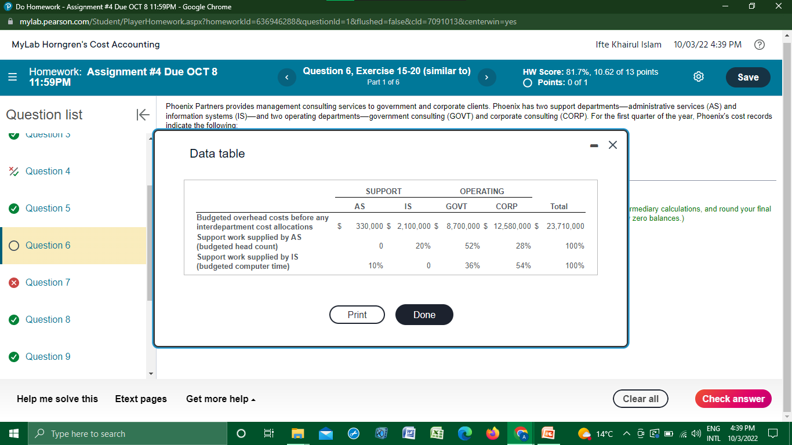Click ENG INTL language indicator
The image size is (792, 445).
[x=714, y=433]
